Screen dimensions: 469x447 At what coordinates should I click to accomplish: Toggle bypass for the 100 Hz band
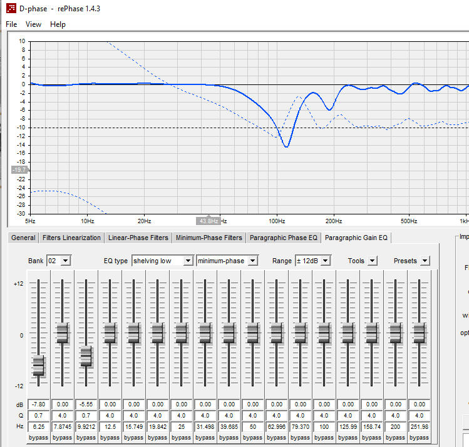pos(324,438)
